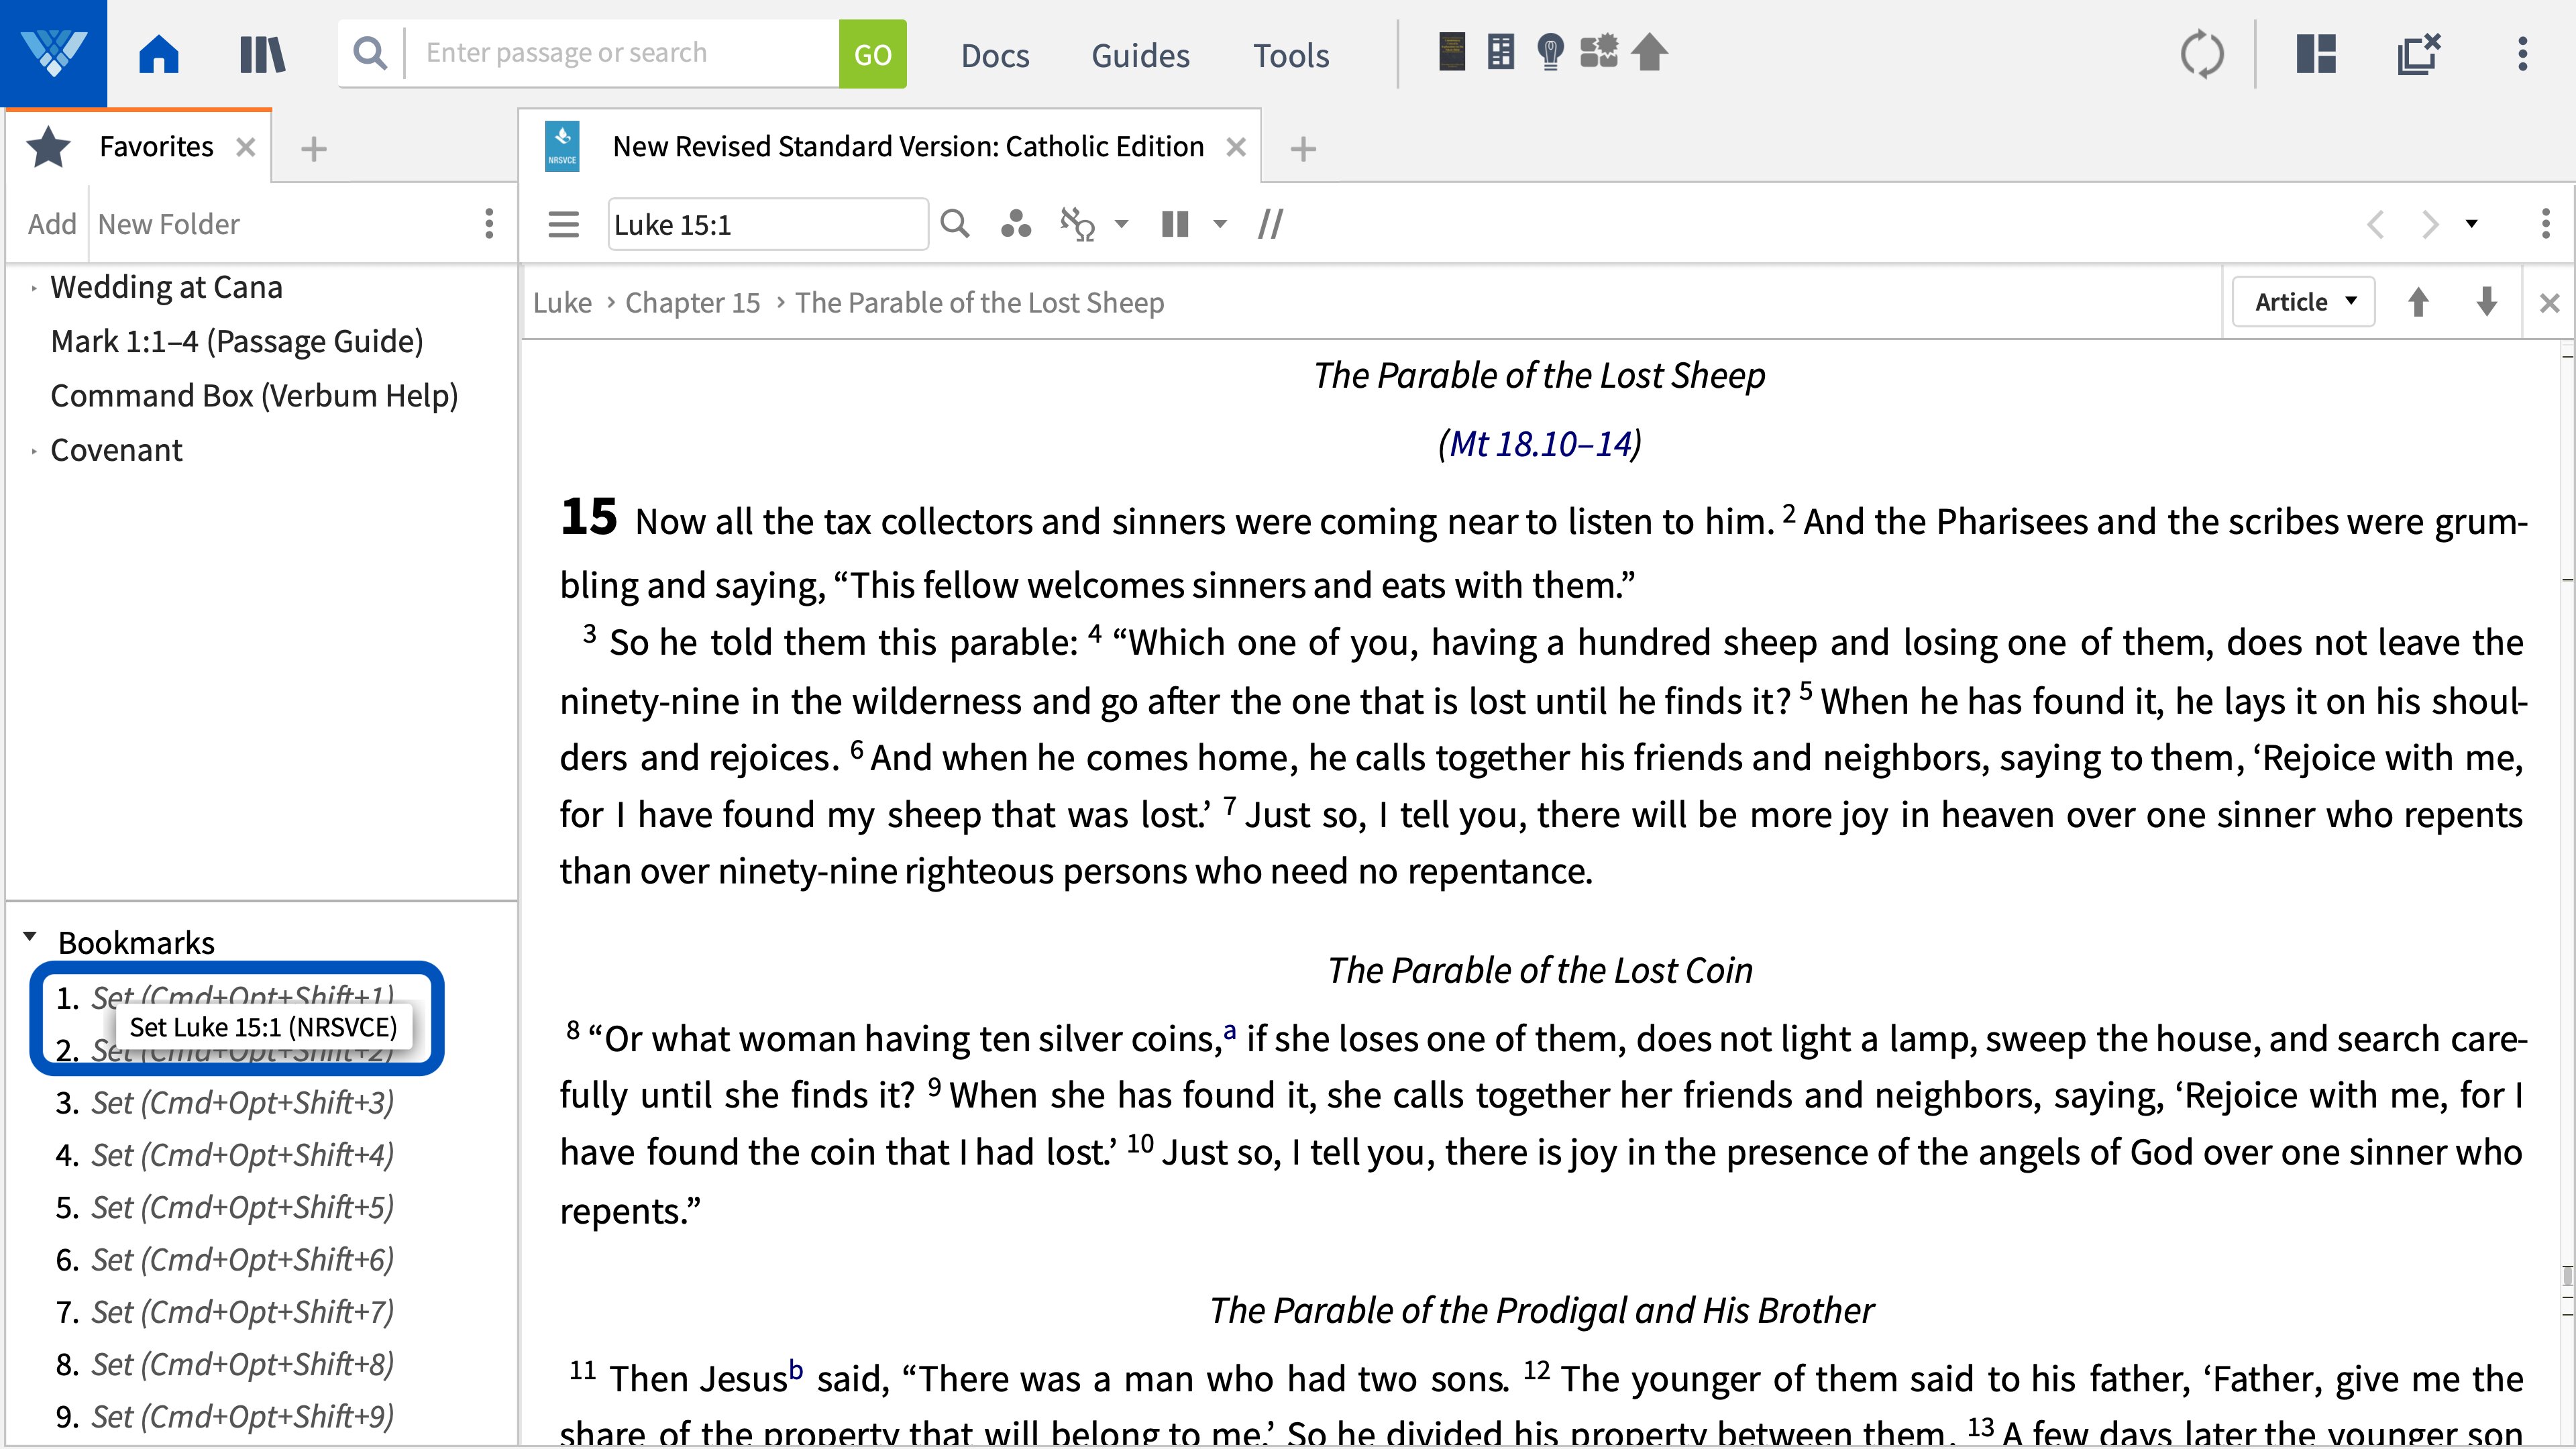Focus the 'Enter passage or search' field
This screenshot has width=2576, height=1449.
coord(622,53)
